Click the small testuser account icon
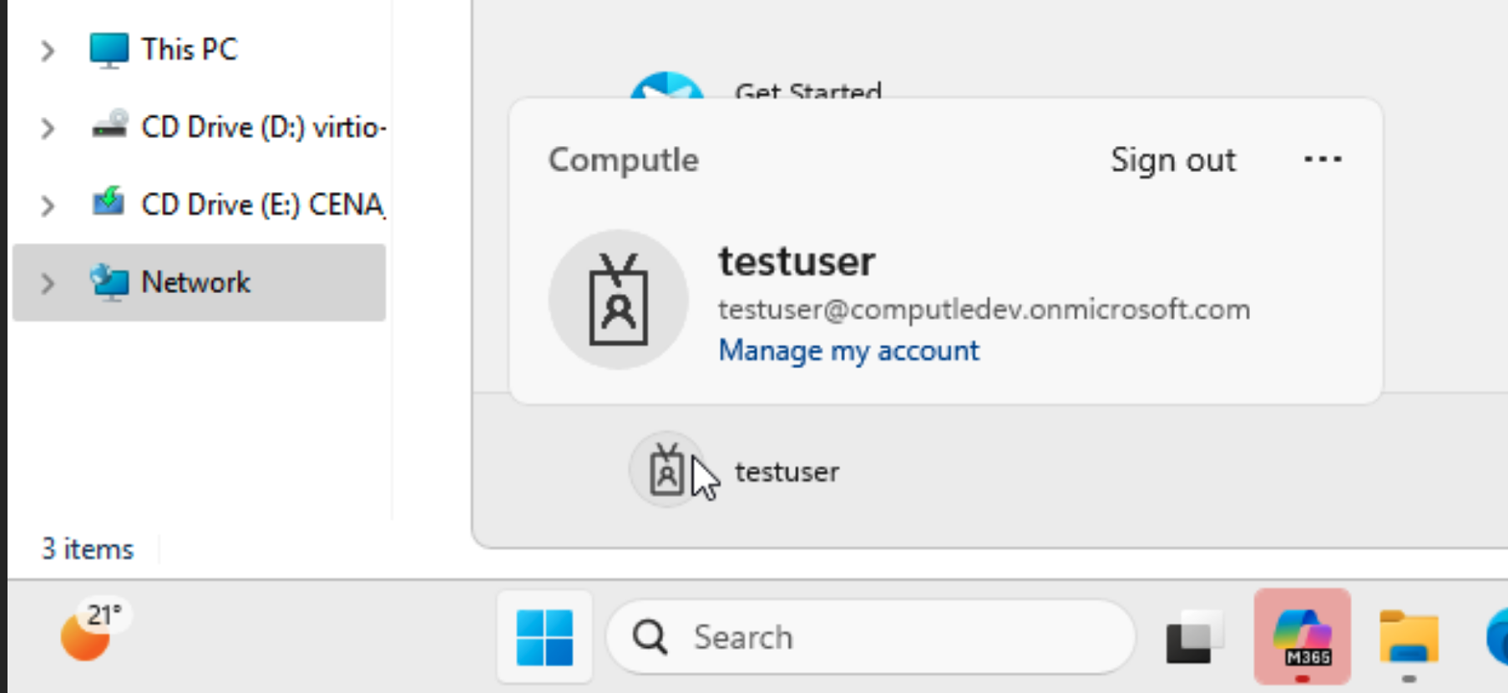The image size is (1508, 693). (x=666, y=470)
